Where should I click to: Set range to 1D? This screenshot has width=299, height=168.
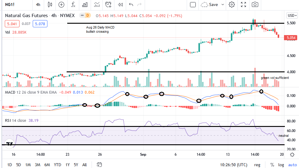coord(10,165)
